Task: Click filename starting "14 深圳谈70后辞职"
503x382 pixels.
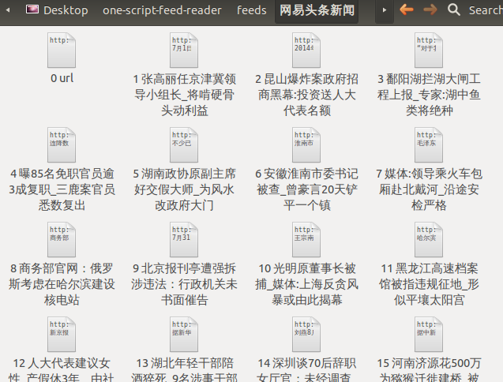Action: click(x=307, y=369)
